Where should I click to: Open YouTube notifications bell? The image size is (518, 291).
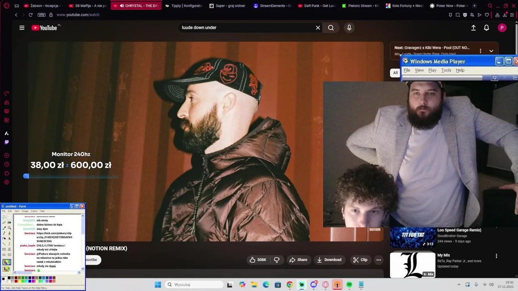pyautogui.click(x=486, y=27)
